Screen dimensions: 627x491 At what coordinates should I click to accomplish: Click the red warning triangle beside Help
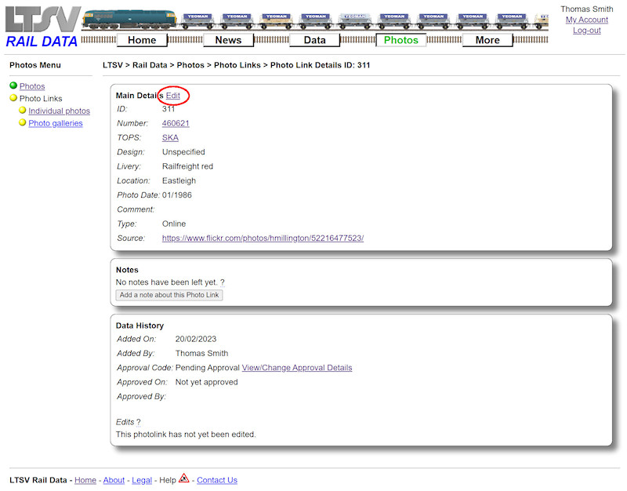coord(183,479)
